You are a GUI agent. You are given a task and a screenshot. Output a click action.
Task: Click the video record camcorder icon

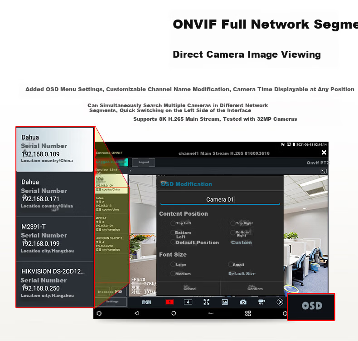point(261,302)
